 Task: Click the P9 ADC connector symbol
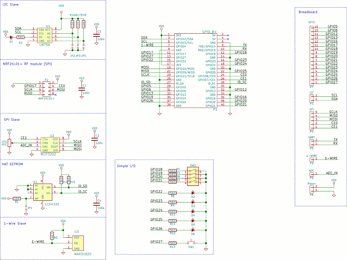312,174
